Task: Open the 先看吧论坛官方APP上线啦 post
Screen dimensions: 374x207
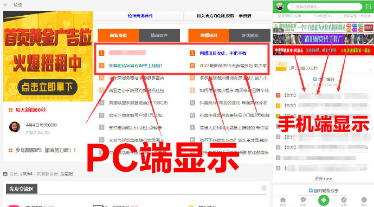Action: coord(136,66)
